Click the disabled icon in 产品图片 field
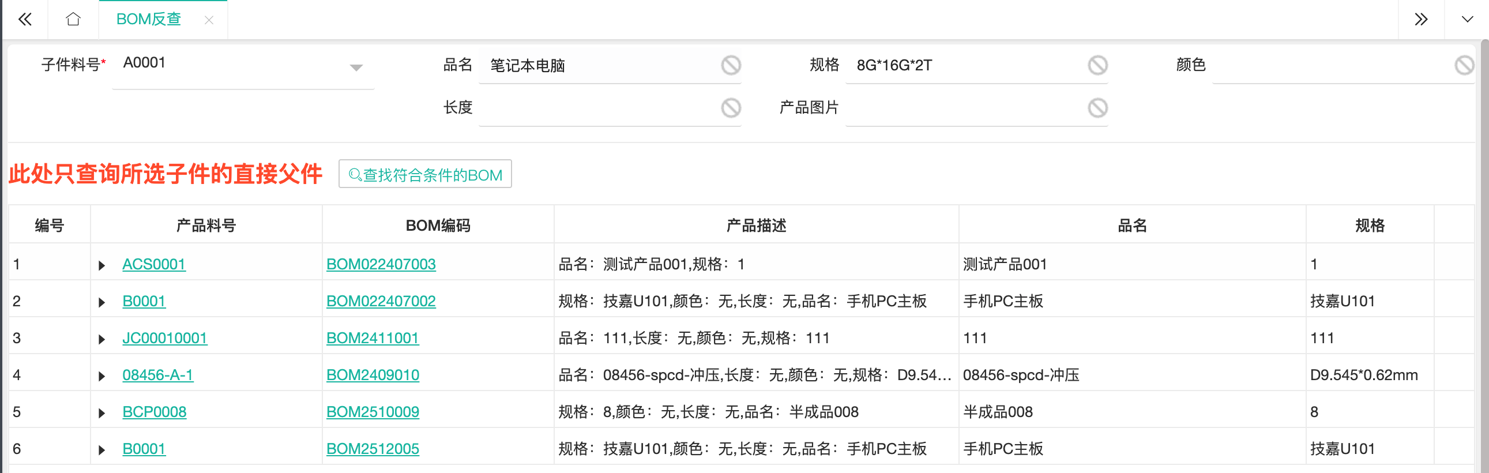Image resolution: width=1489 pixels, height=473 pixels. click(x=1097, y=107)
